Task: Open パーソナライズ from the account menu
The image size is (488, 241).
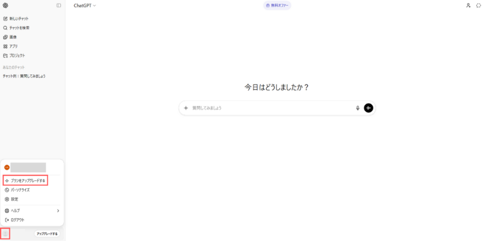Action: [x=20, y=190]
